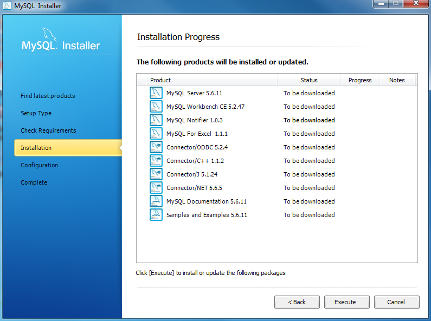Click the status of MySQL Server row
The width and height of the screenshot is (431, 321).
click(x=309, y=93)
